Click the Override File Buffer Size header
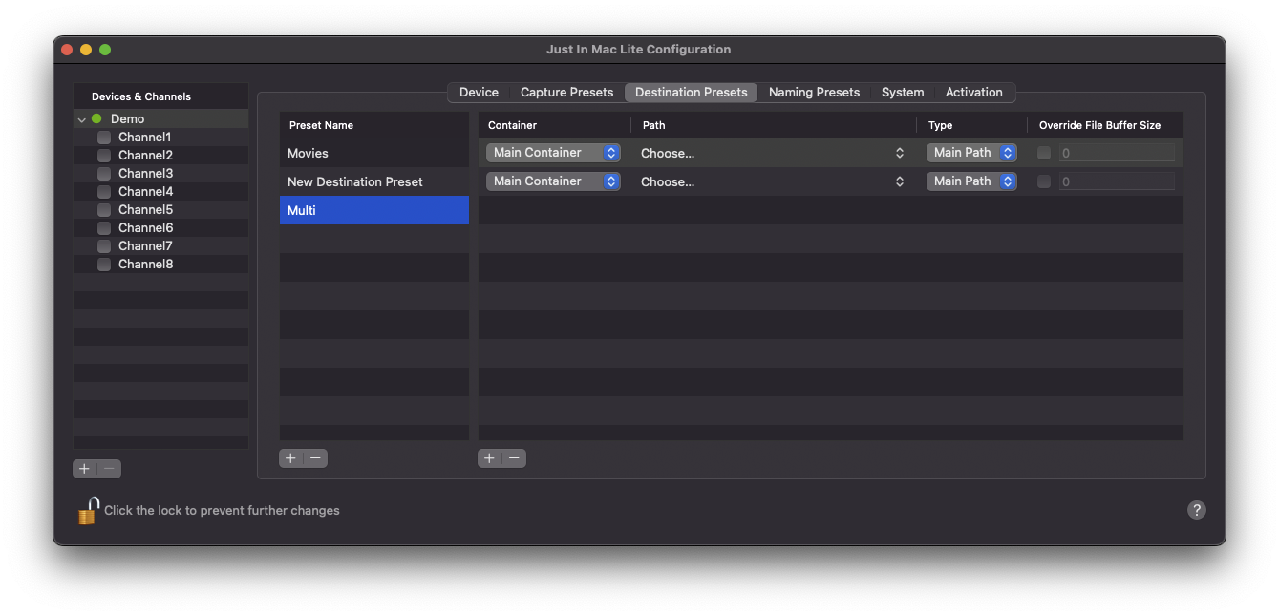1279x616 pixels. point(1105,125)
